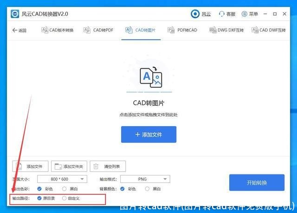
Task: Open the DWG DXF互转 tab
Action: coord(226,30)
